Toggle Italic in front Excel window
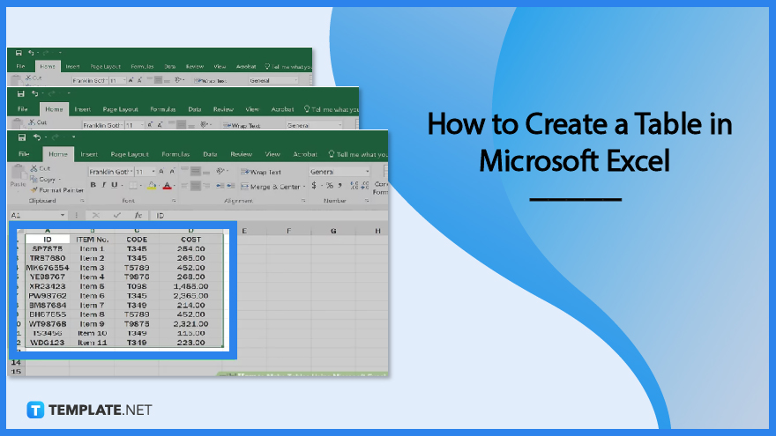This screenshot has height=436, width=776. click(104, 185)
